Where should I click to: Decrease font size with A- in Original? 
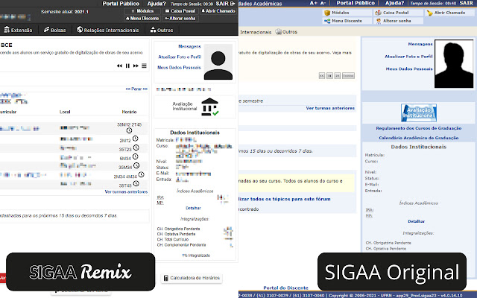(323, 3)
